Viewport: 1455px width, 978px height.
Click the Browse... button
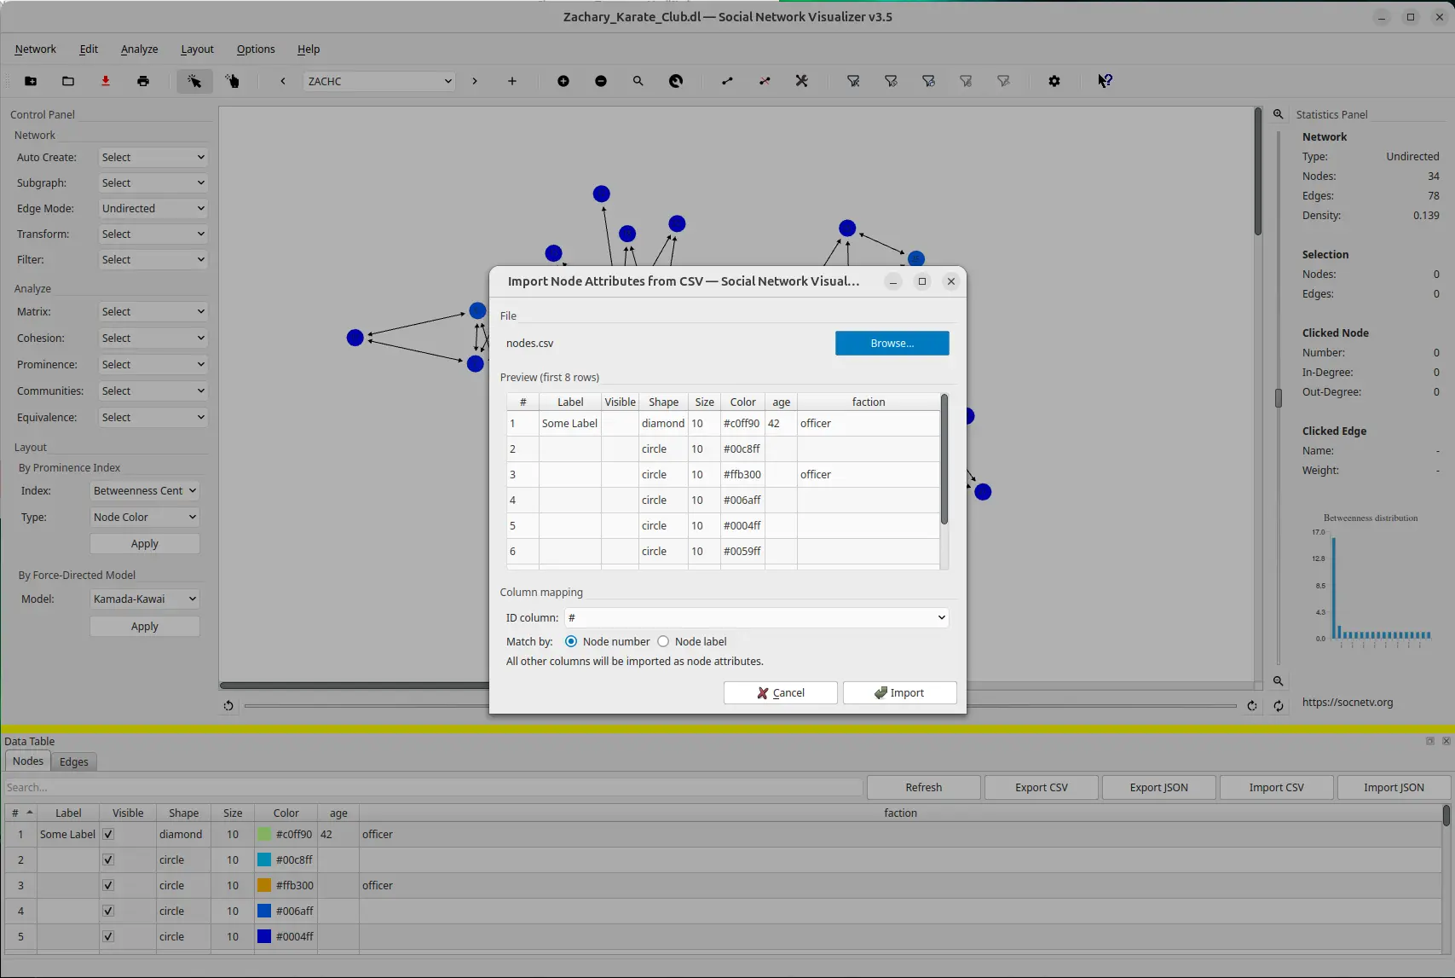click(x=892, y=343)
